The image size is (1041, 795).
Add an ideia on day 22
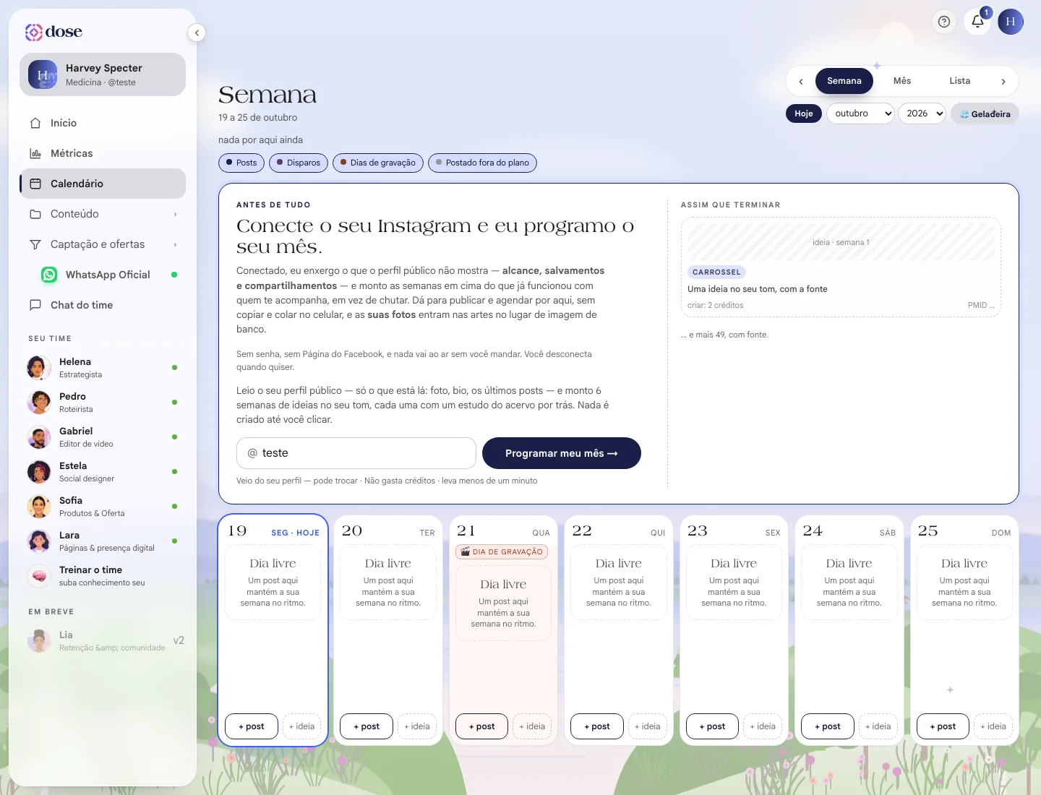[x=647, y=726]
